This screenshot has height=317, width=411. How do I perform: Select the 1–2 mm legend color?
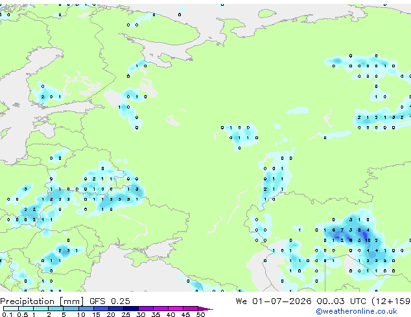[41, 309]
